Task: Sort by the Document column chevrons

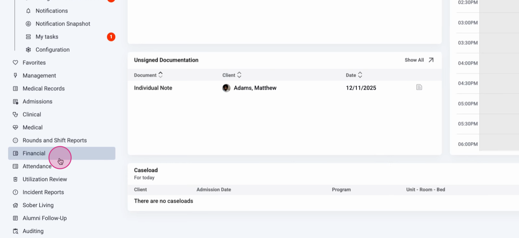Action: click(160, 75)
